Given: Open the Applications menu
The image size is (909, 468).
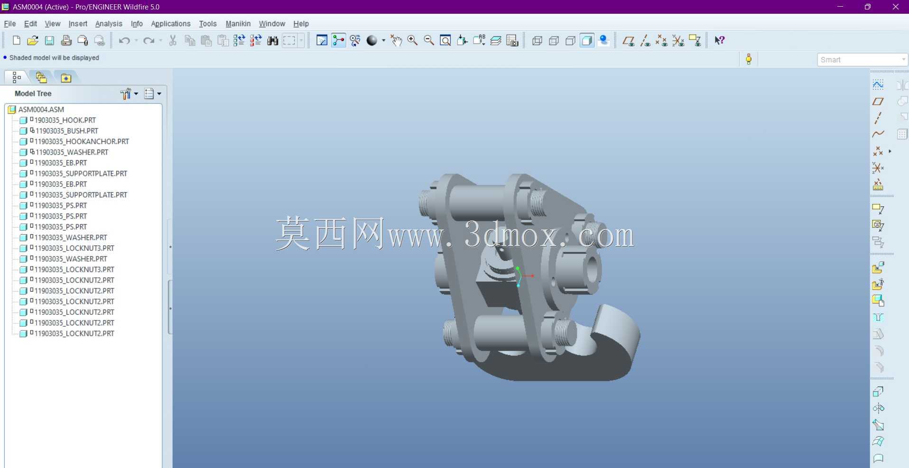Looking at the screenshot, I should click(x=171, y=24).
